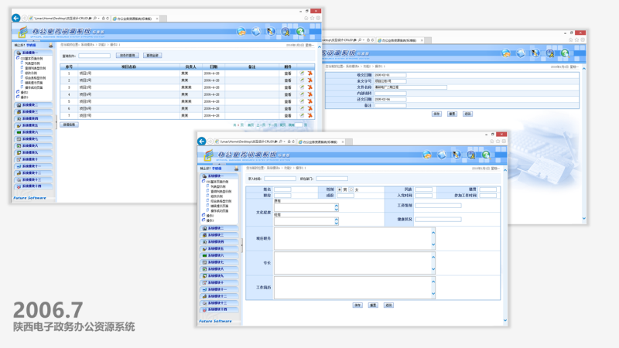Image resolution: width=619 pixels, height=348 pixels.
Task: Click the user avatar icon beside the list window sidebar name
Action: pyautogui.click(x=50, y=46)
